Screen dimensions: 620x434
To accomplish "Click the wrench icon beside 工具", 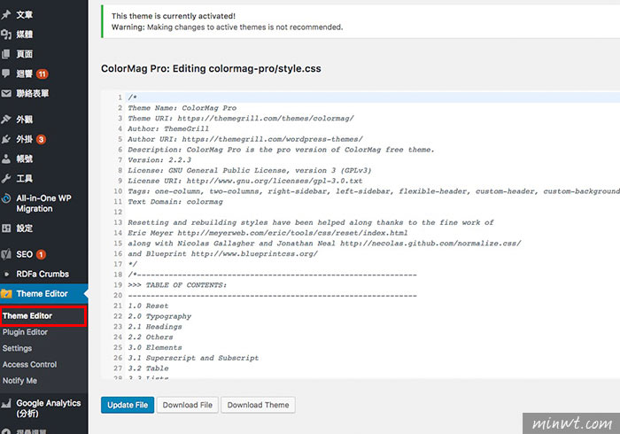I will pos(6,179).
